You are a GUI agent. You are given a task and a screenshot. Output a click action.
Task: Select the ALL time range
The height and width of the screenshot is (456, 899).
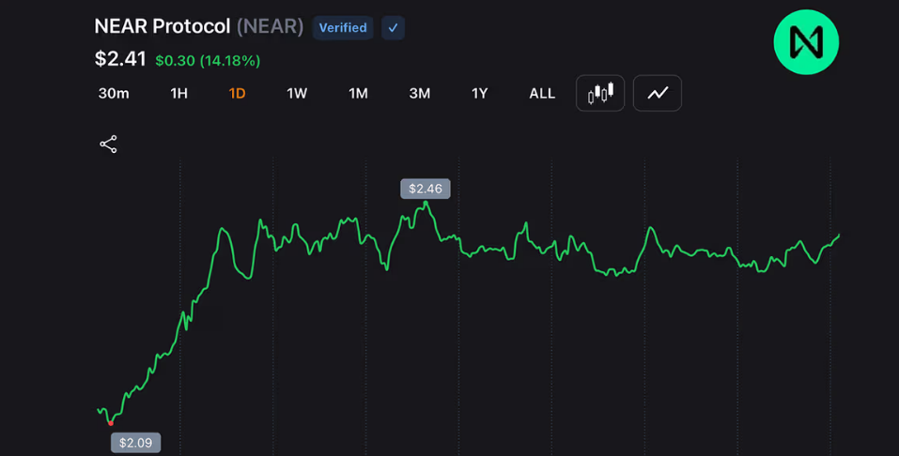(x=542, y=94)
